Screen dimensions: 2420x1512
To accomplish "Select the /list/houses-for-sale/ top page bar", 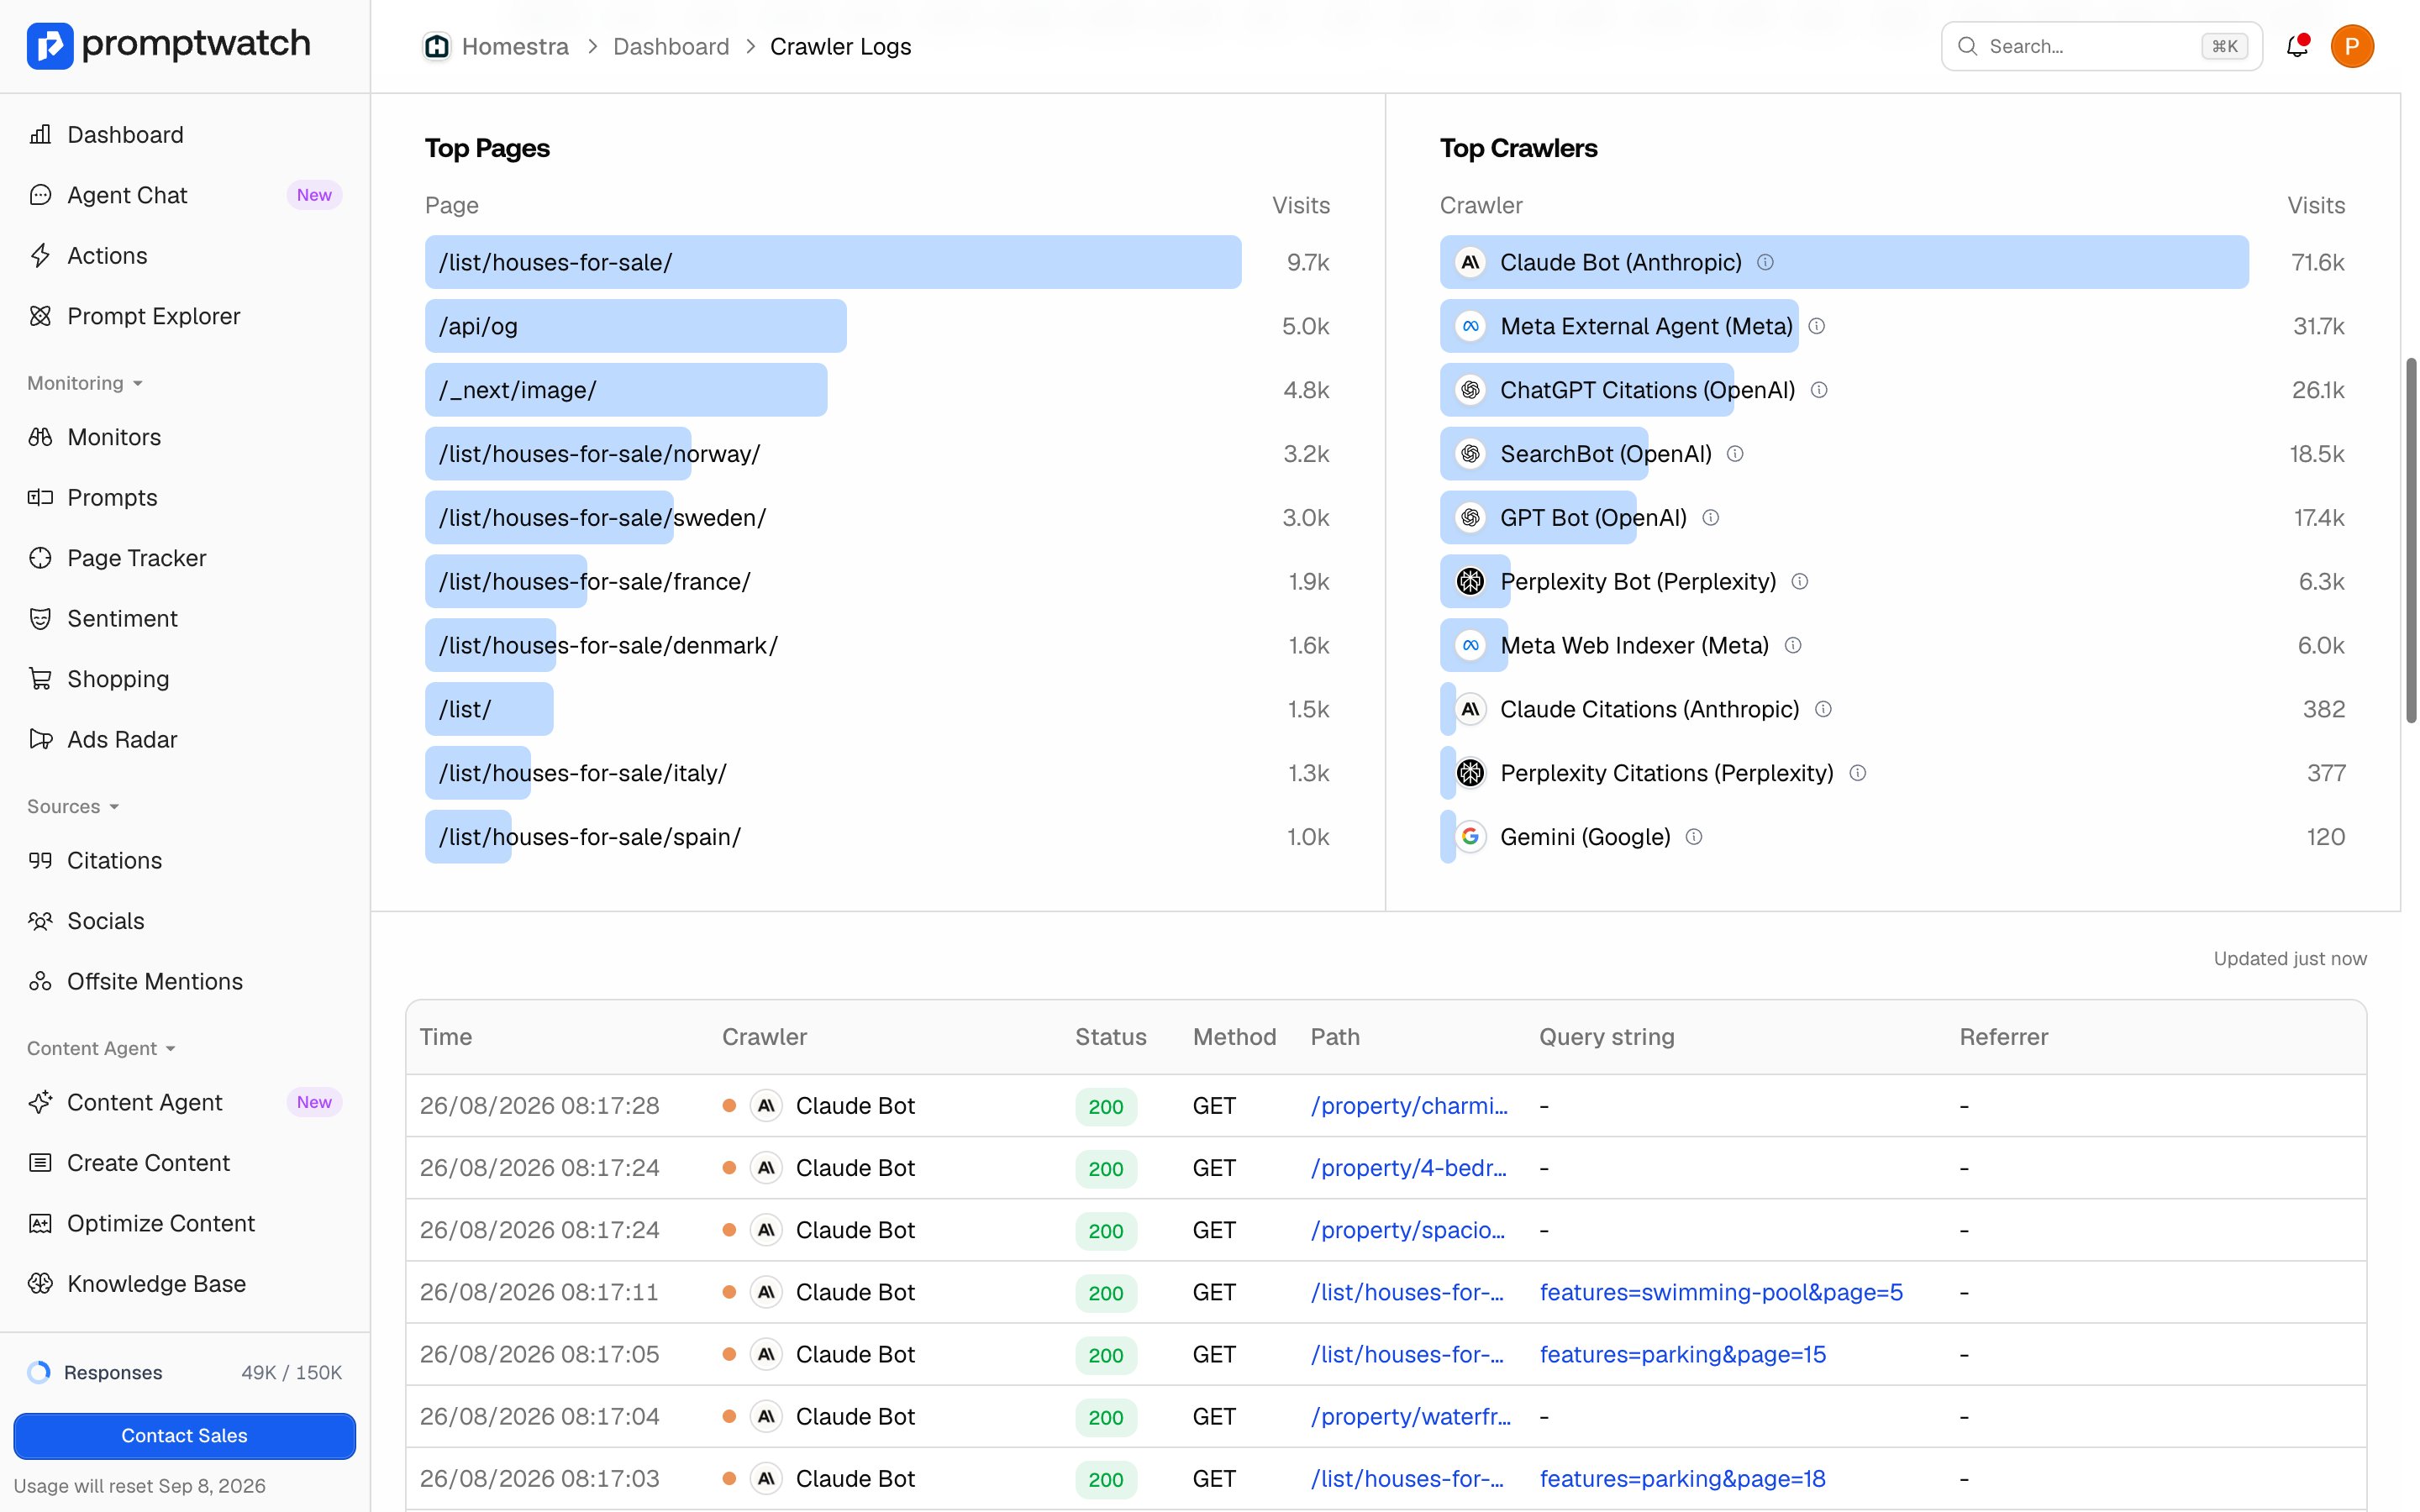I will pos(833,262).
